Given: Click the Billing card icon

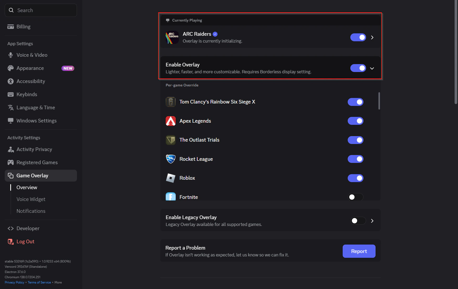Looking at the screenshot, I should click(11, 27).
